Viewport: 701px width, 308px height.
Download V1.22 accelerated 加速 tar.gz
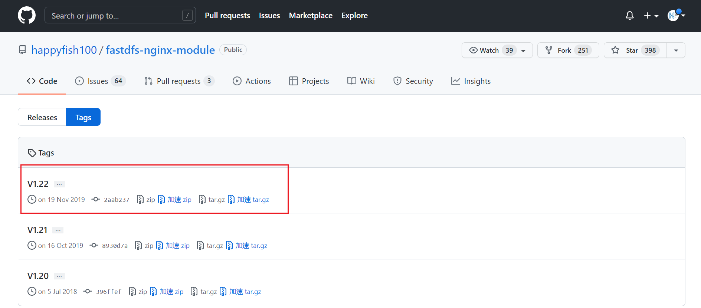click(249, 200)
